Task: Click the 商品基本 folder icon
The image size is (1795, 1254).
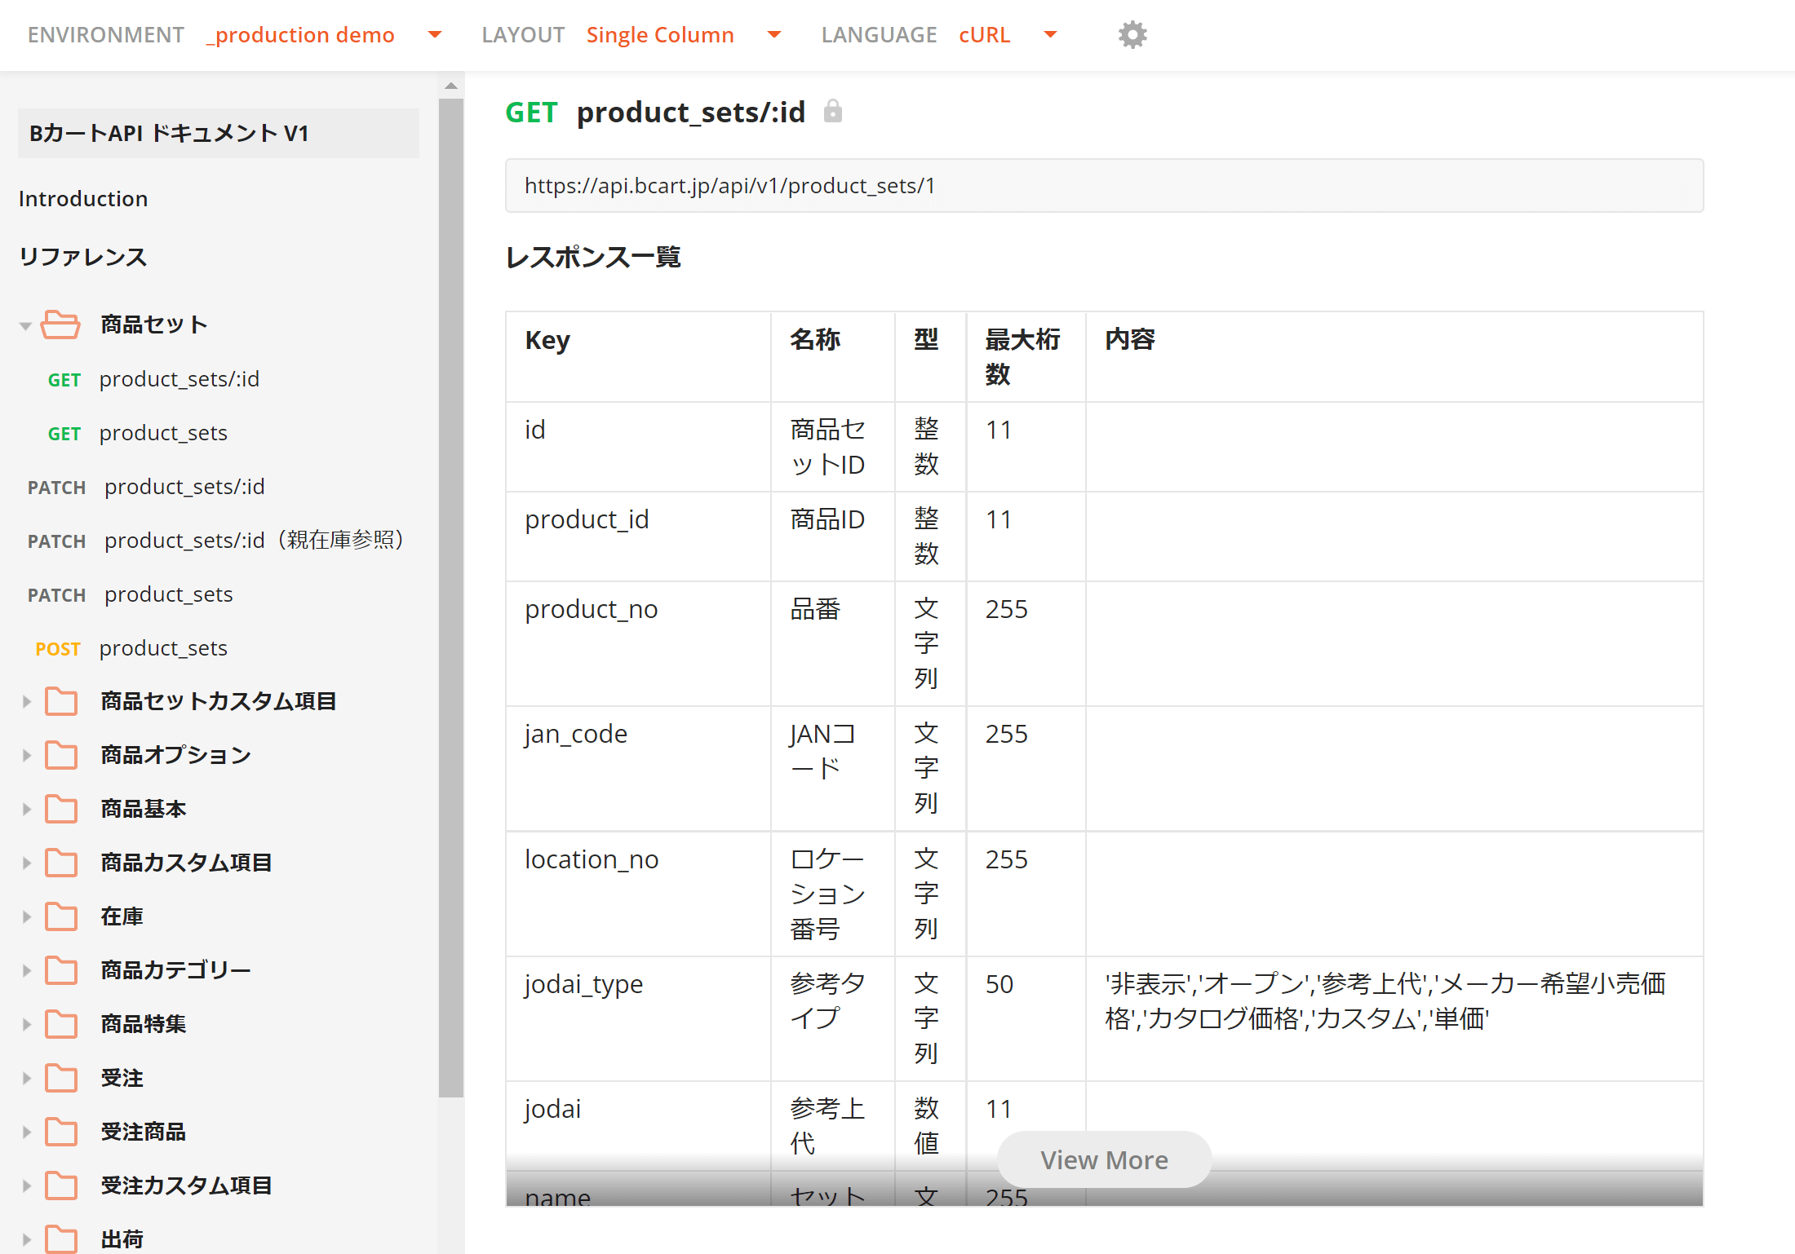Action: [61, 809]
